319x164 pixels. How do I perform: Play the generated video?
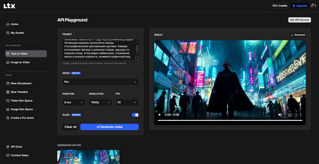160,115
